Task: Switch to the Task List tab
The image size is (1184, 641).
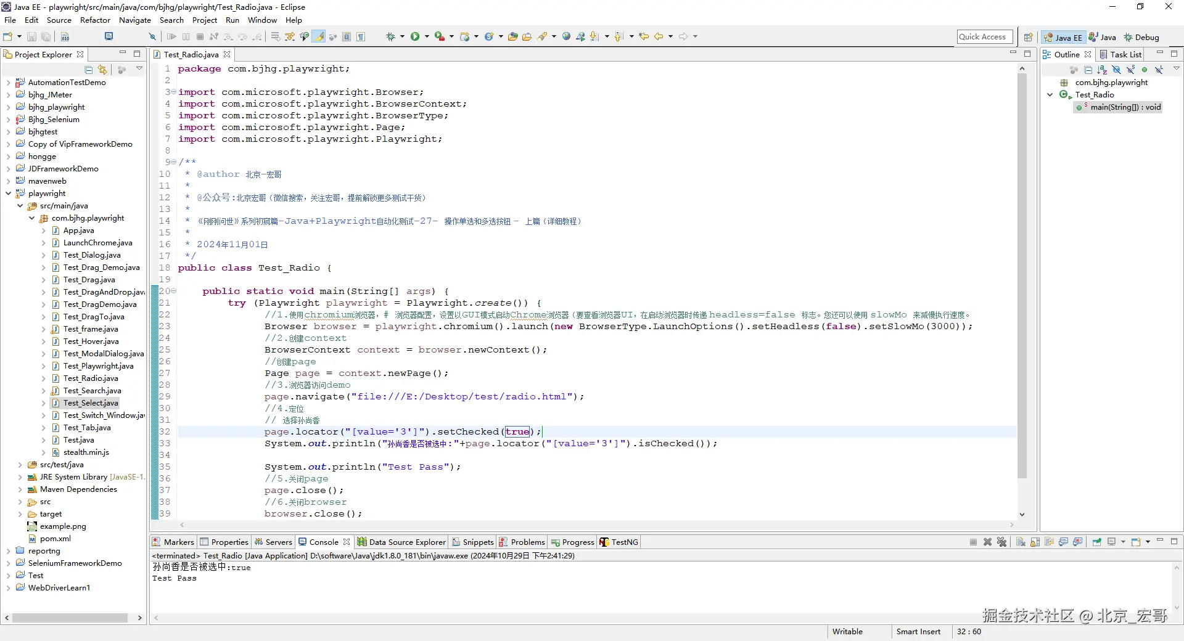Action: click(x=1120, y=55)
